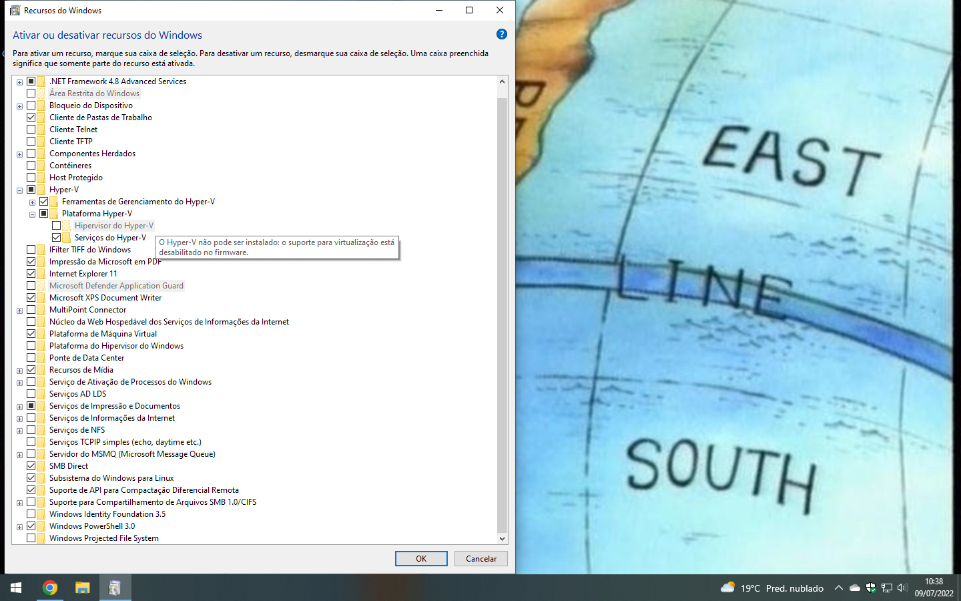Expand Ferramentas de Gerenciamento do Hyper-V
Screen dimensions: 961x601
click(x=32, y=202)
